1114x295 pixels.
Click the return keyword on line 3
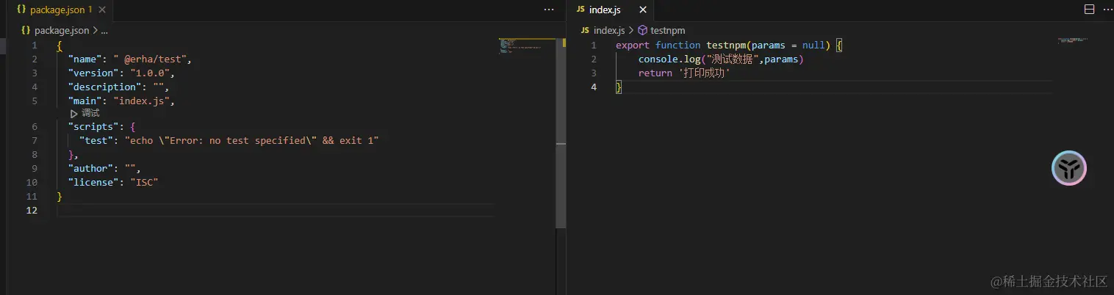[655, 73]
